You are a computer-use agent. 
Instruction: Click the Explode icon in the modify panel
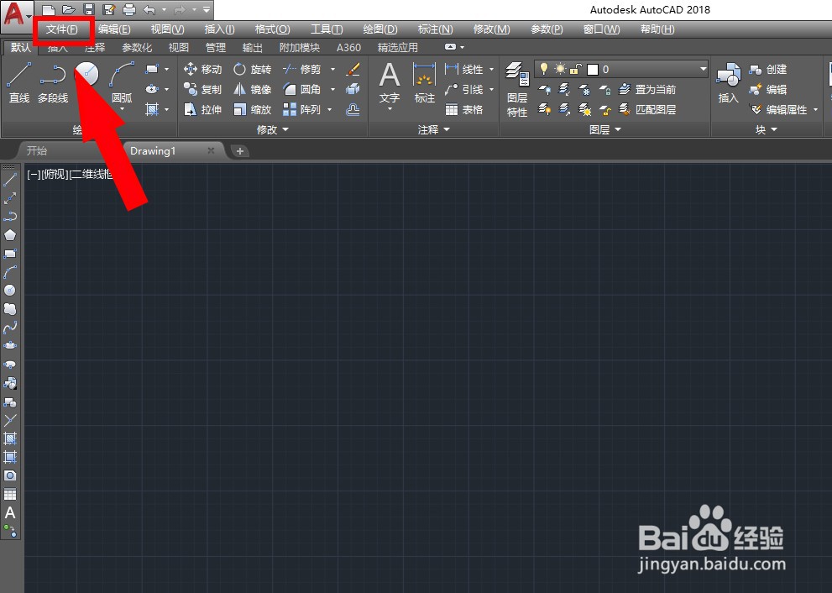pyautogui.click(x=353, y=89)
